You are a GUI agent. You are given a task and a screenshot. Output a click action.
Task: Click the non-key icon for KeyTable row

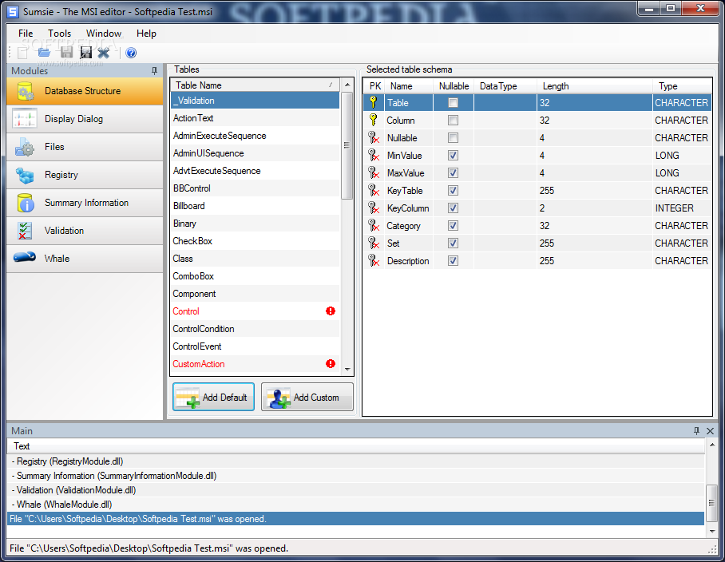(x=374, y=190)
